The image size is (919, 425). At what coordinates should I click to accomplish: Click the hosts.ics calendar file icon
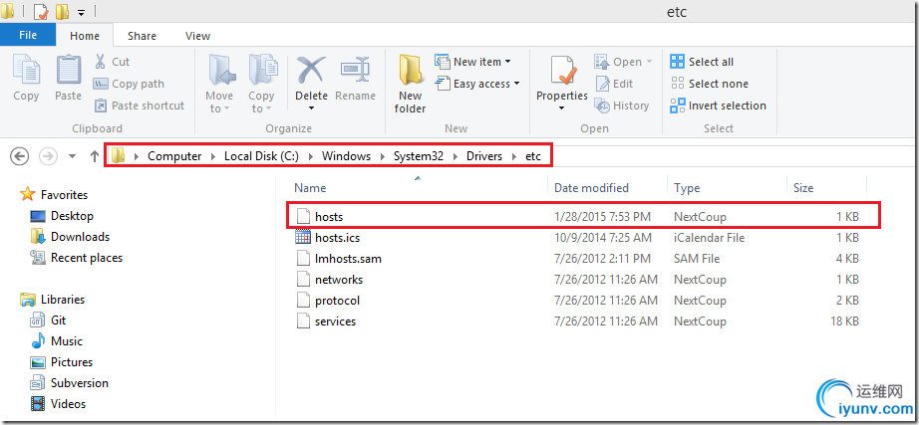(x=302, y=237)
